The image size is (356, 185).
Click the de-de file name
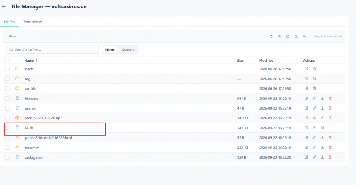[29, 128]
